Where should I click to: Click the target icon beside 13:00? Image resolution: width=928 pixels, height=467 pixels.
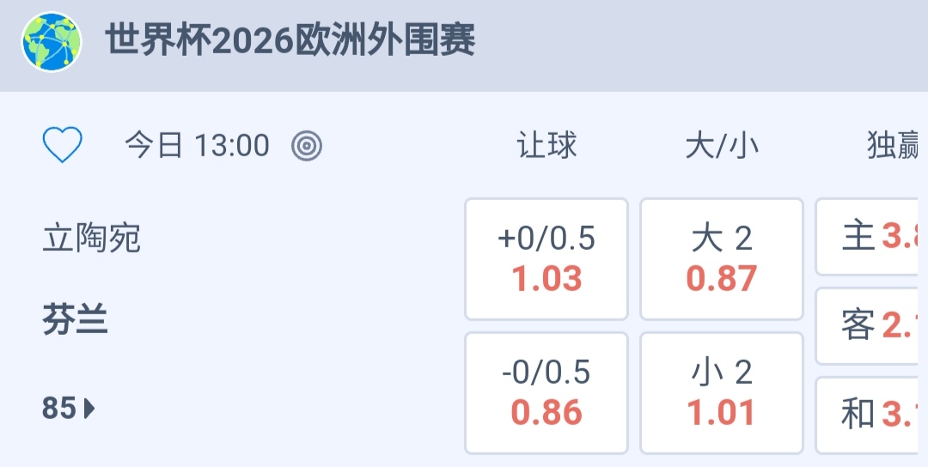tap(307, 146)
